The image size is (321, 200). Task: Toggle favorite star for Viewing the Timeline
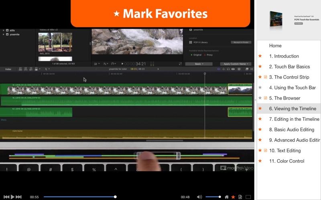point(260,108)
